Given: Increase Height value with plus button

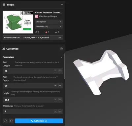Looking at the screenshot, I should coord(60,100).
